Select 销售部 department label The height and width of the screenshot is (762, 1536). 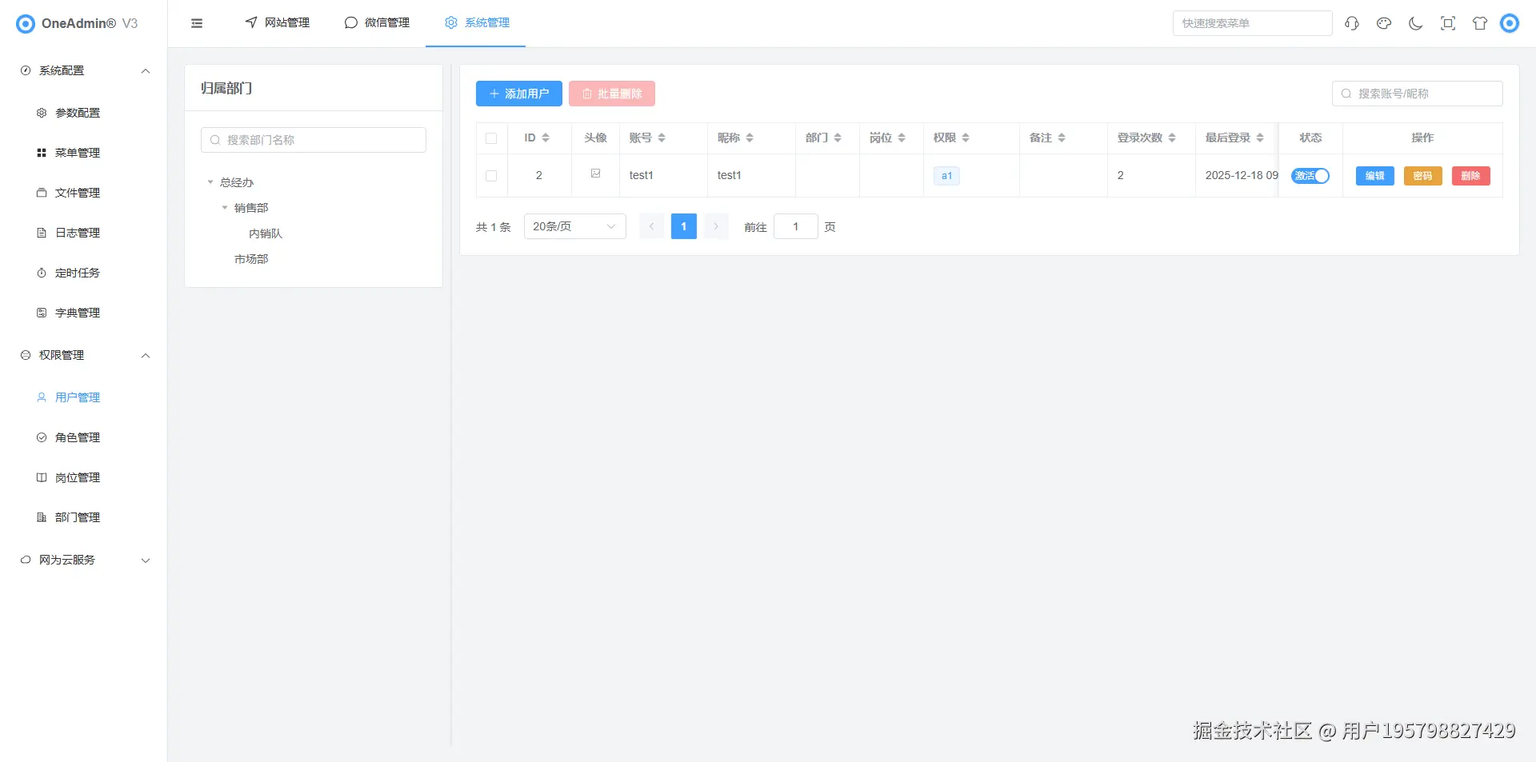251,208
